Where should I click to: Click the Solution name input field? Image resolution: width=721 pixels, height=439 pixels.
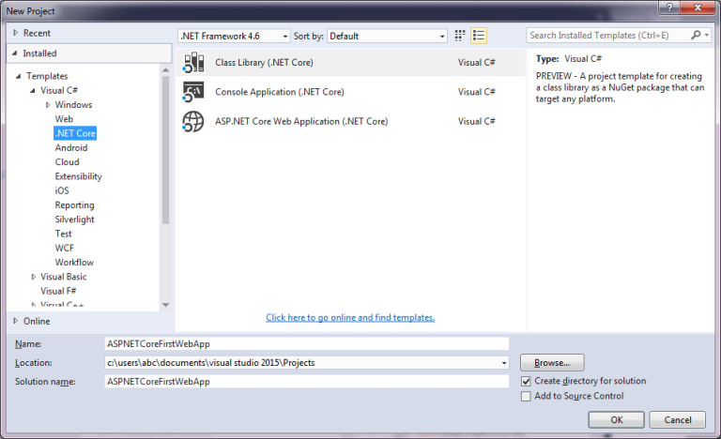[x=307, y=382]
